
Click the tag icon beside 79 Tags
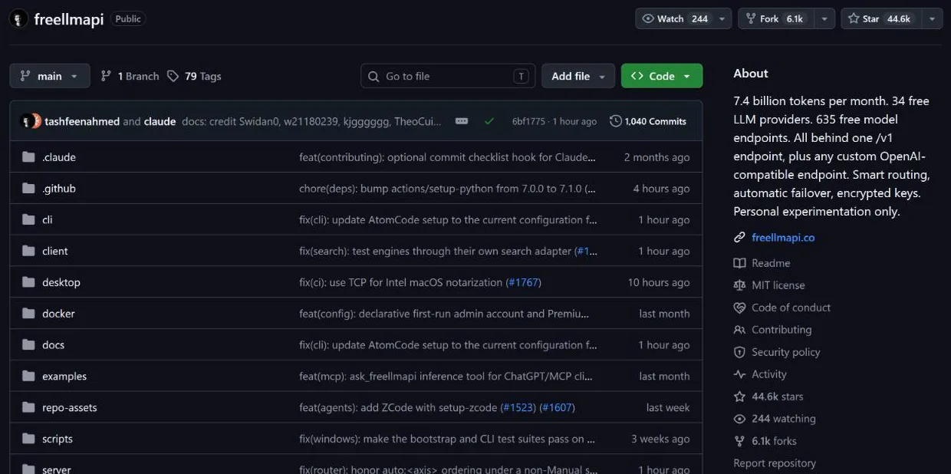[x=173, y=76]
